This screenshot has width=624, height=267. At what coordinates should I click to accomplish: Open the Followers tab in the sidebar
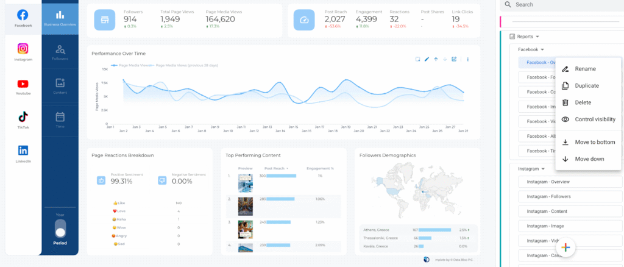pos(60,52)
